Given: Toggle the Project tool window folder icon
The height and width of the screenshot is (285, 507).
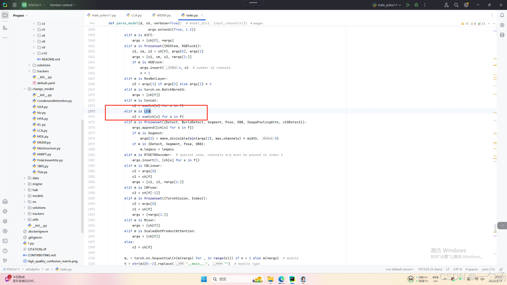Looking at the screenshot, I should click(5, 15).
